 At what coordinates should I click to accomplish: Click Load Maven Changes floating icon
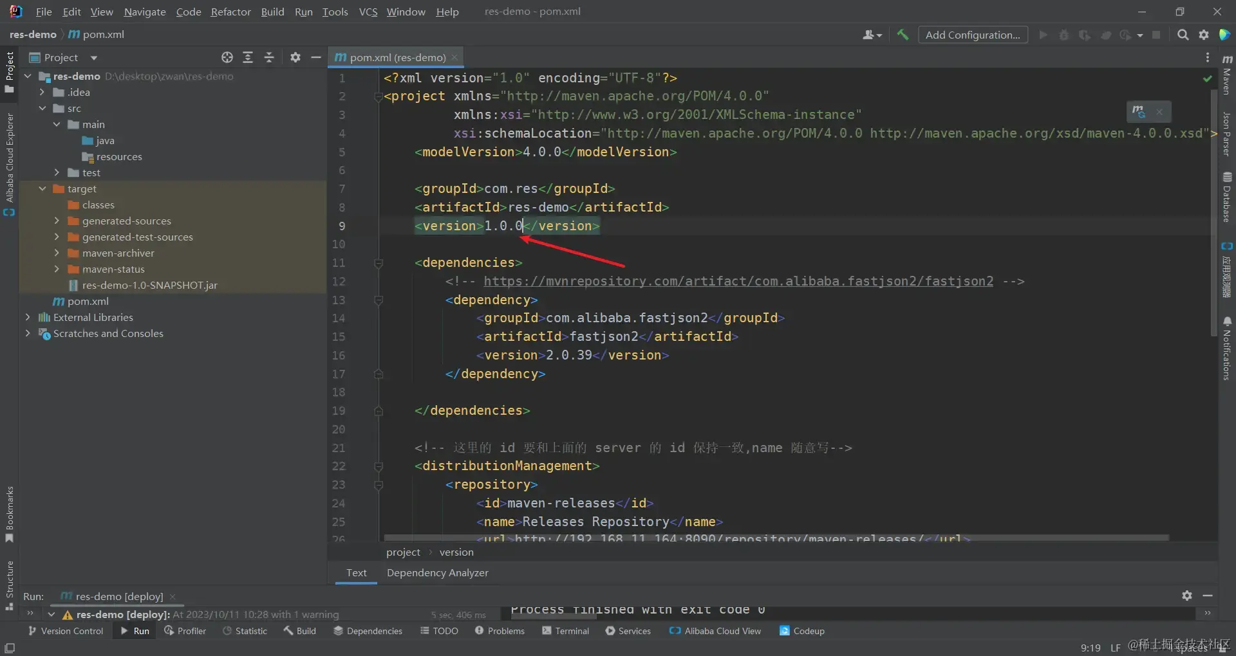tap(1139, 111)
